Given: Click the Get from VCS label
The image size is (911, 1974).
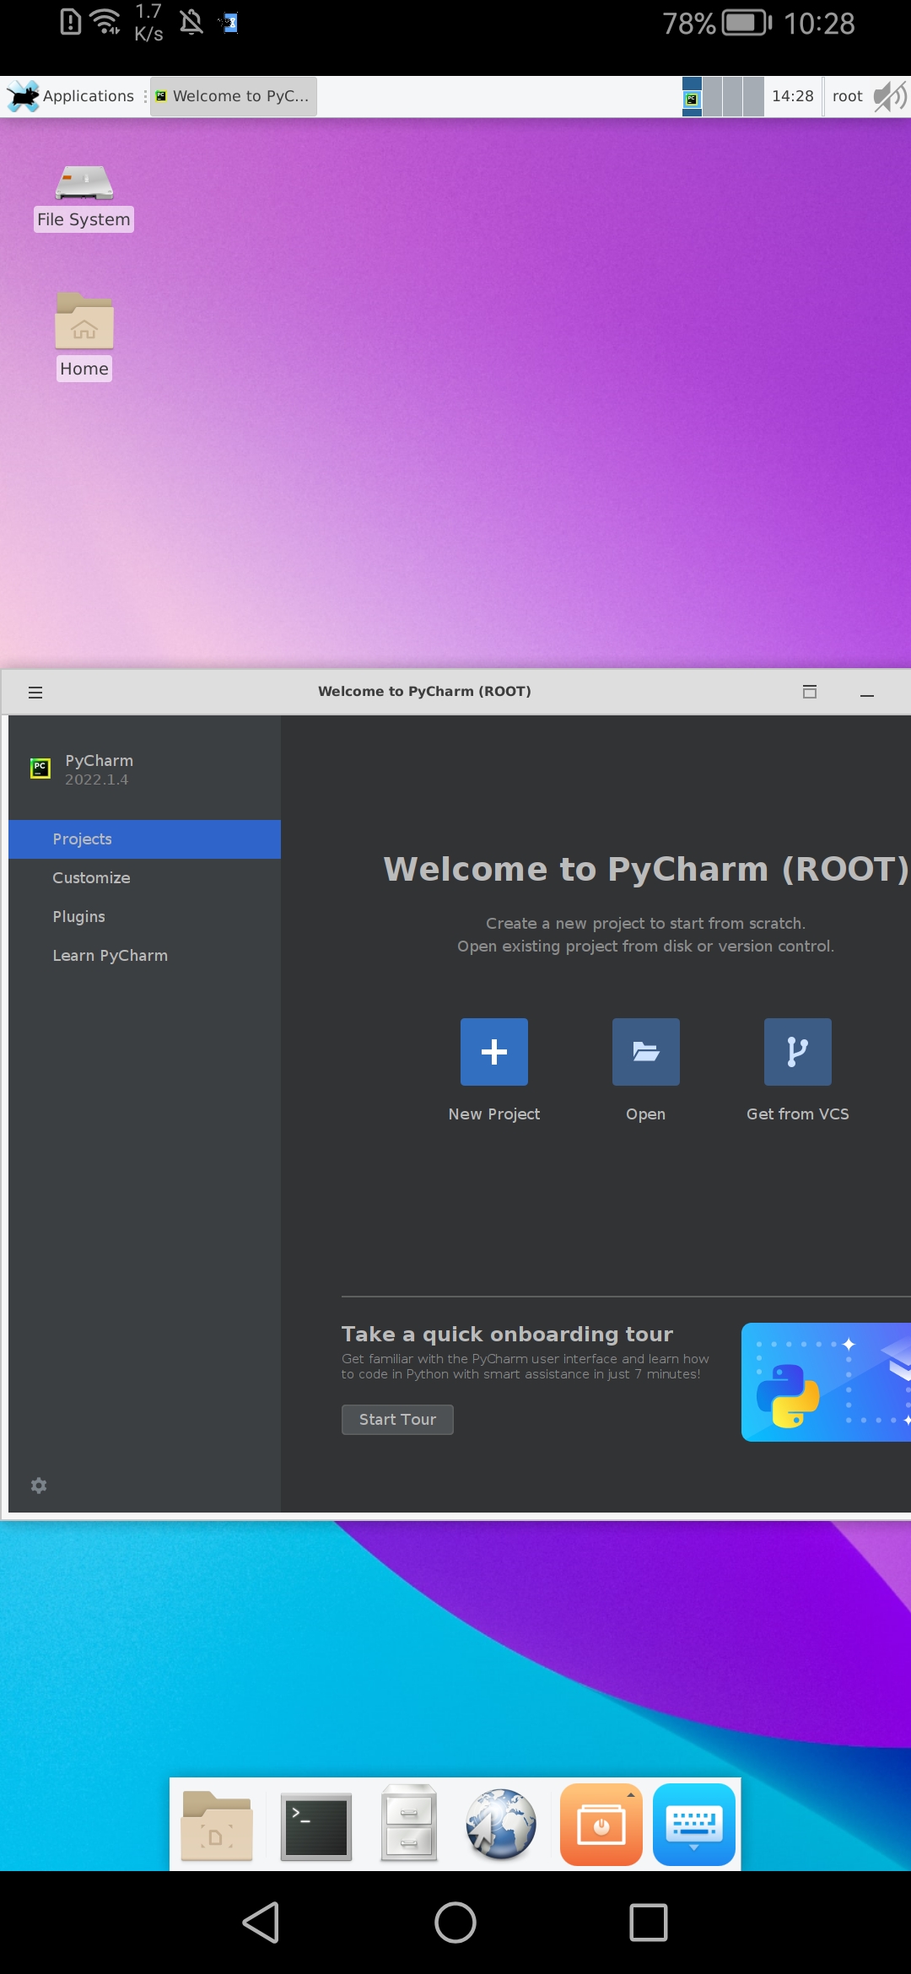Looking at the screenshot, I should tap(797, 1114).
